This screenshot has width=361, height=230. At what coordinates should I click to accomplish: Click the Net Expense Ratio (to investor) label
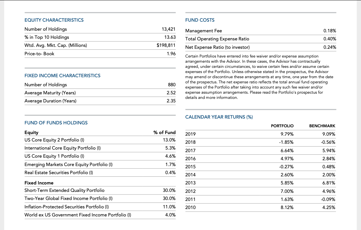click(217, 47)
